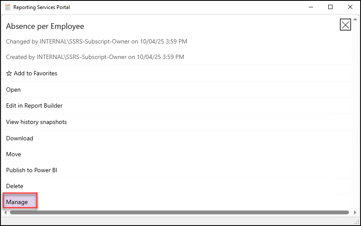
Task: Click the Absence per Employee heading
Action: coord(45,26)
